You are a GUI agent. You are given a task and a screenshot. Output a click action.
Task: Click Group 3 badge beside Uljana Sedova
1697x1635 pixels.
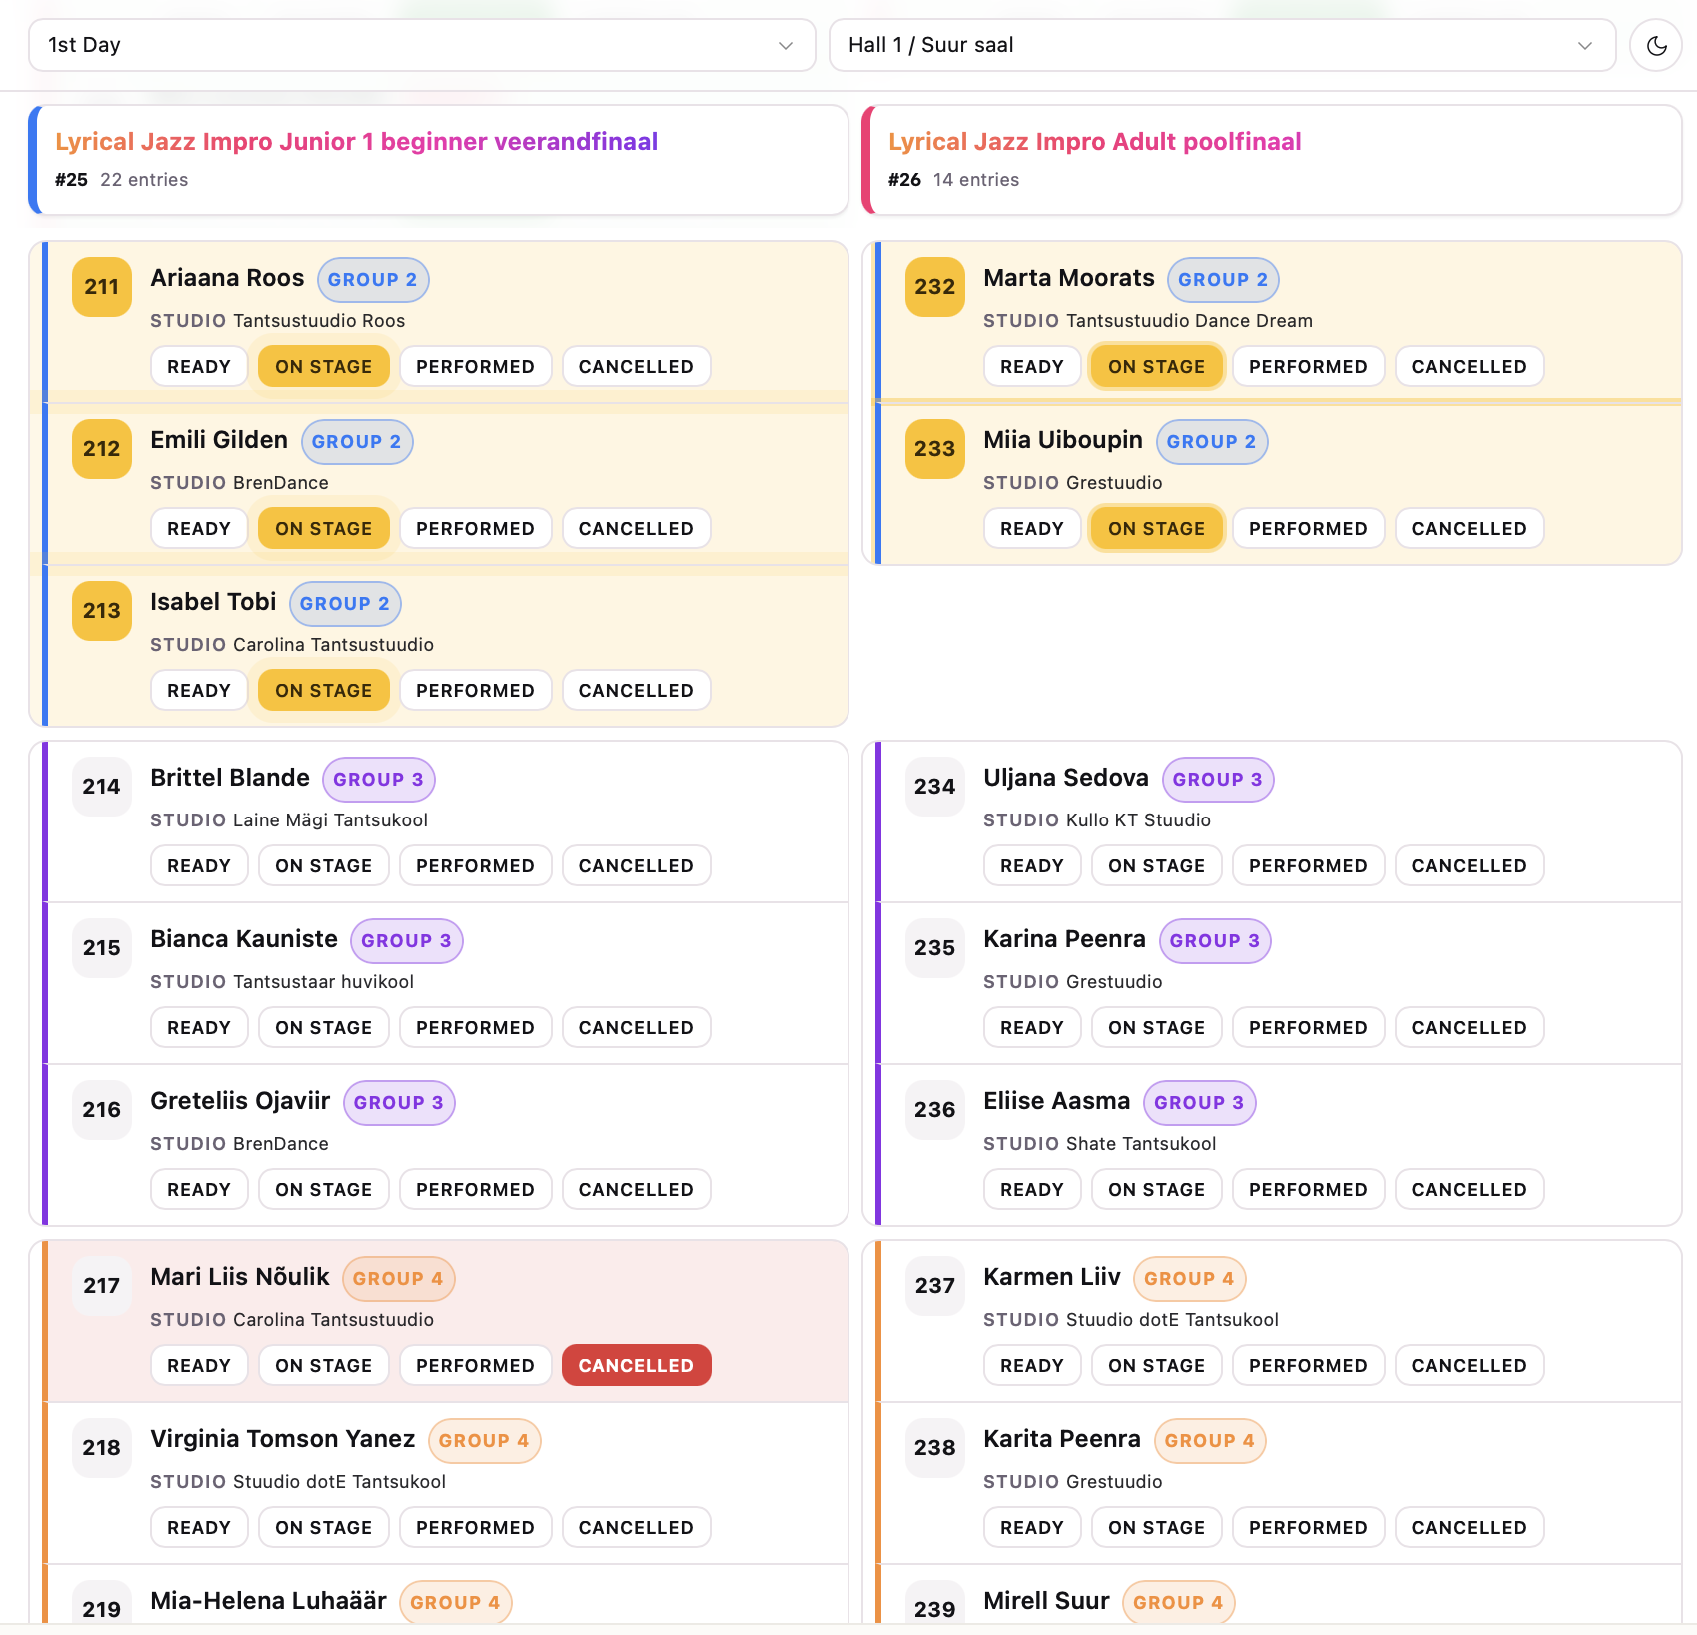[x=1218, y=780]
